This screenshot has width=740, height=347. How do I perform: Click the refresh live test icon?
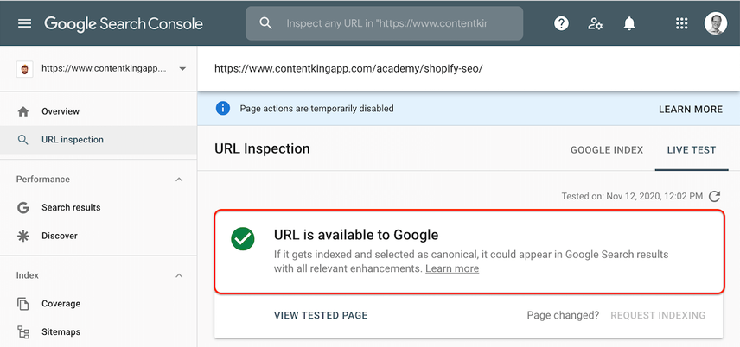coord(715,196)
